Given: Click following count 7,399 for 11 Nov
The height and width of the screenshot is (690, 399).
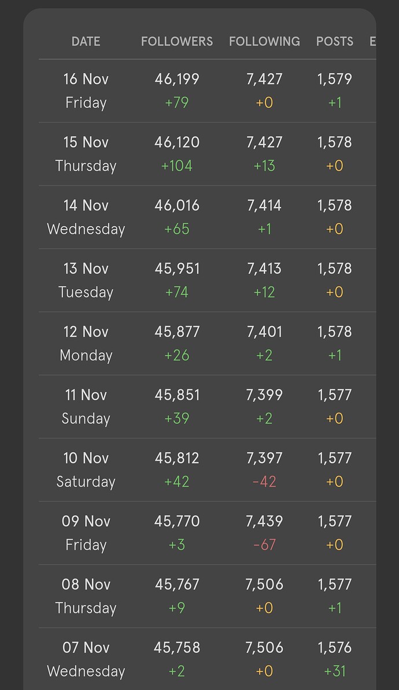Looking at the screenshot, I should (264, 395).
